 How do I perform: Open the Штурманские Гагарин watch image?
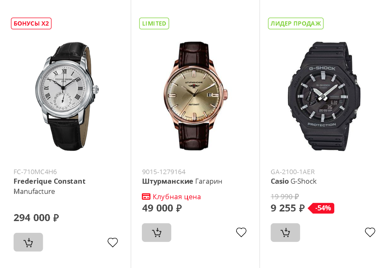coord(195,96)
